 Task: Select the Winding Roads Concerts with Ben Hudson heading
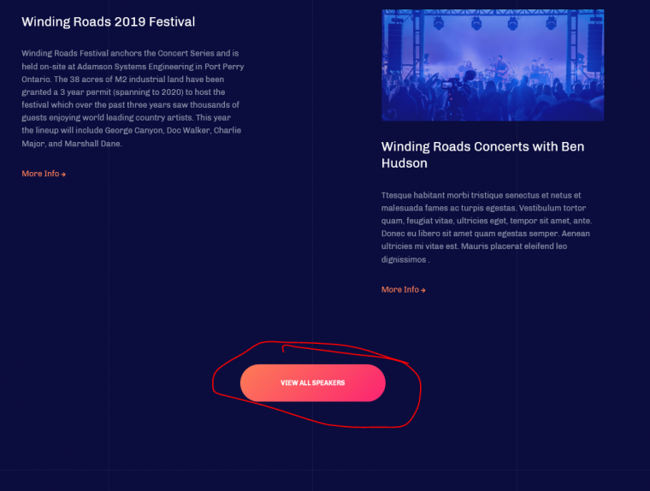[x=483, y=155]
